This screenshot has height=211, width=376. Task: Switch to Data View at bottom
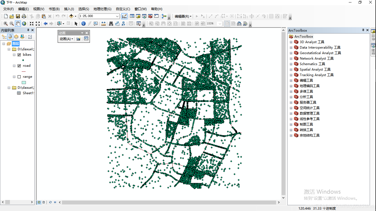tap(39, 202)
